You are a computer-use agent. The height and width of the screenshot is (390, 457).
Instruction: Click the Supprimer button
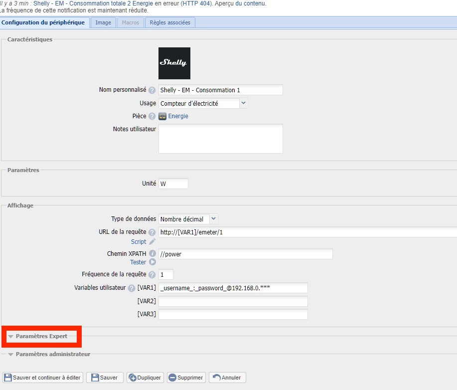click(186, 378)
